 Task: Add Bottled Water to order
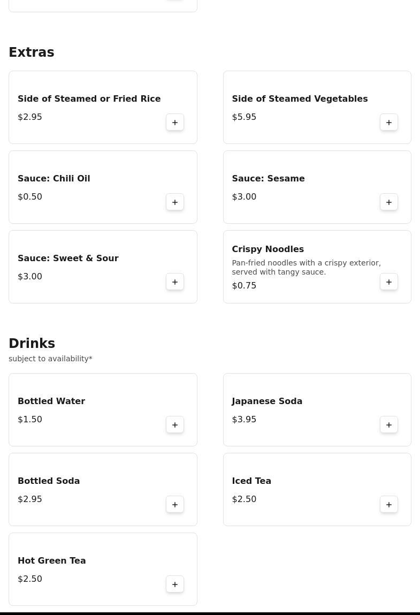(x=175, y=425)
